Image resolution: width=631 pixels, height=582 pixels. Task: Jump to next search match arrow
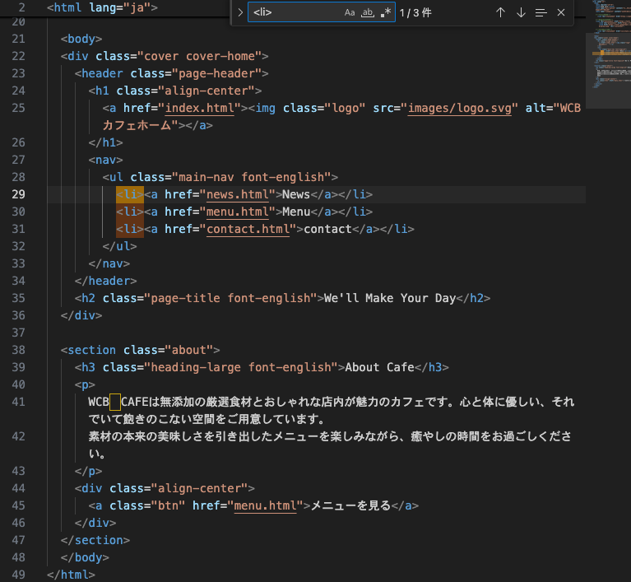coord(521,13)
